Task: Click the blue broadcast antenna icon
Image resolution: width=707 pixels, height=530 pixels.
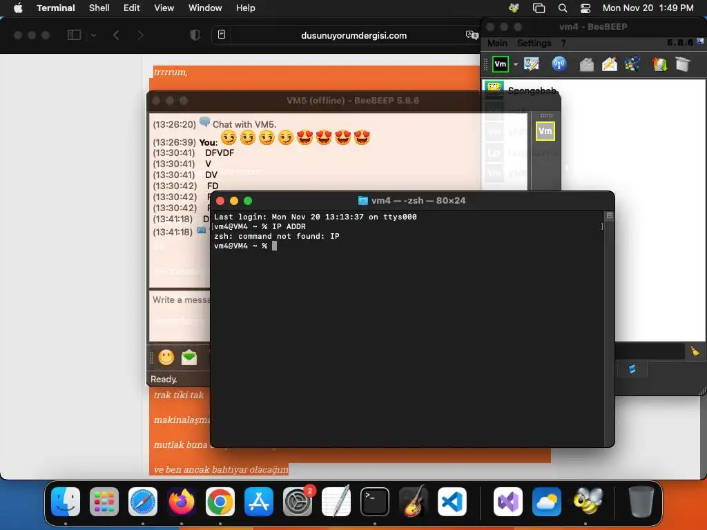Action: tap(559, 64)
